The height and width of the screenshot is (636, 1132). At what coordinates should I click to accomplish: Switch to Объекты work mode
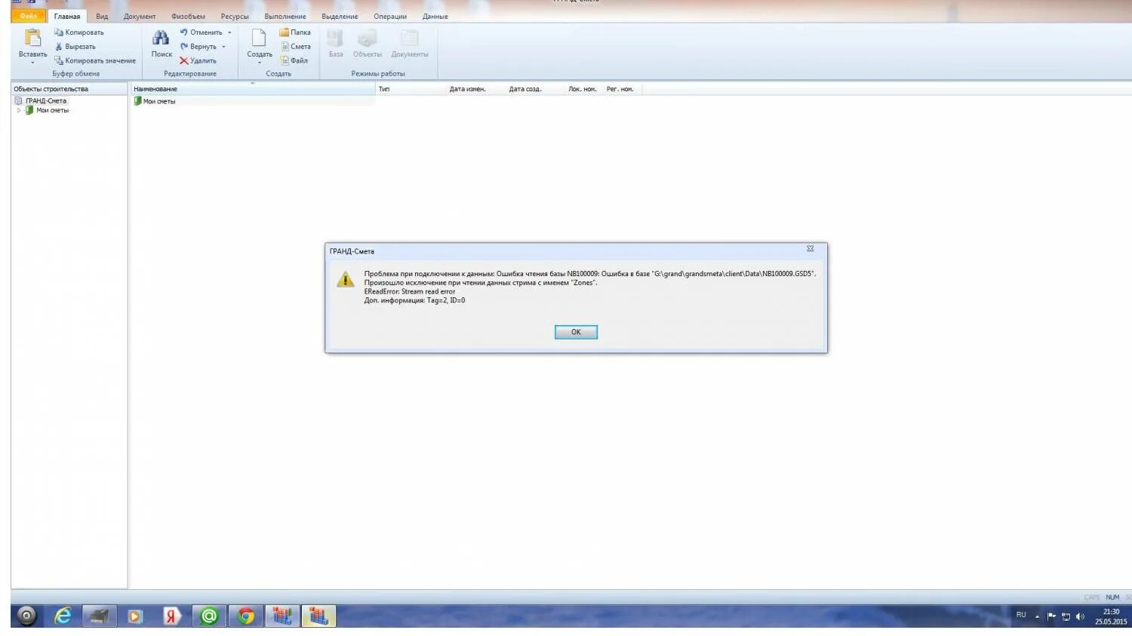(x=368, y=44)
